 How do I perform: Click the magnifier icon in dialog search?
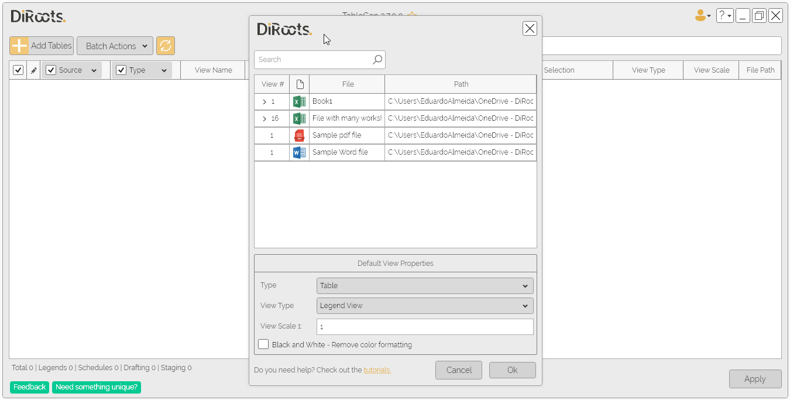(x=377, y=59)
